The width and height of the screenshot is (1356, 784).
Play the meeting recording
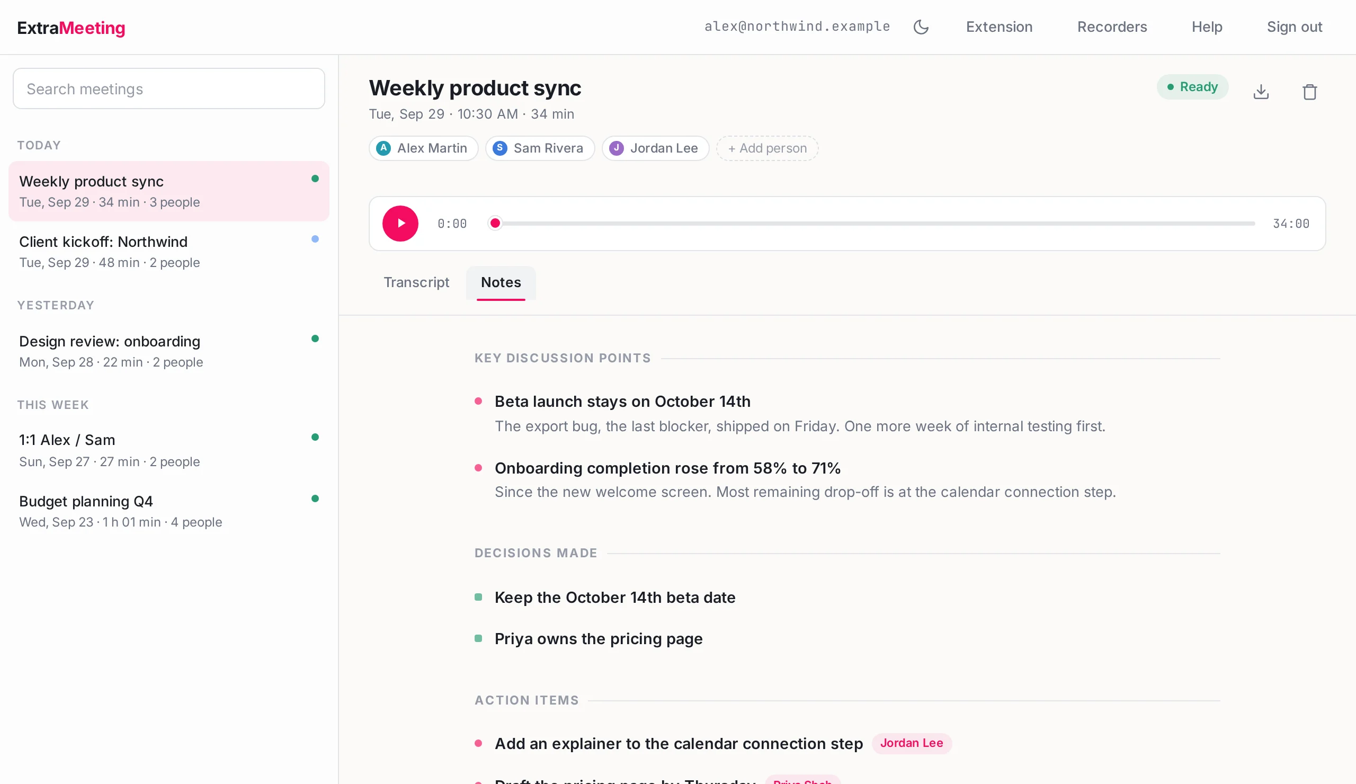400,224
